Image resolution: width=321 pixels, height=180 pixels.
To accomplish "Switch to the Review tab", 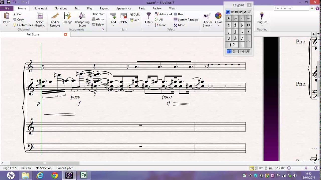I will click(x=157, y=8).
